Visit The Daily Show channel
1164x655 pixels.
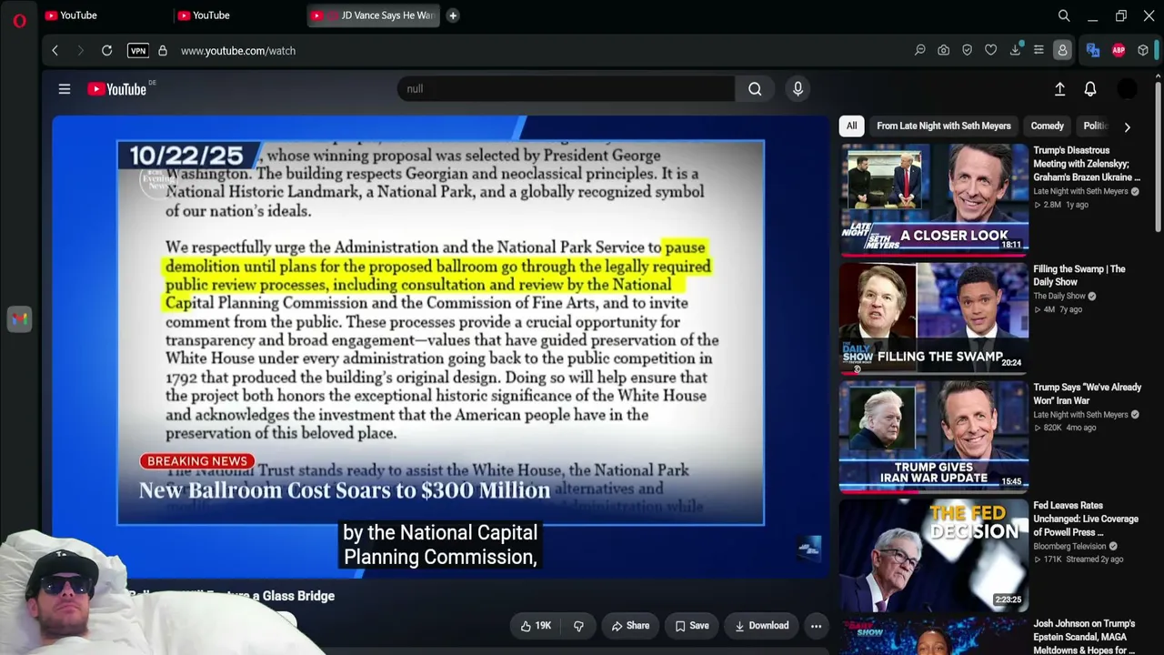click(1059, 296)
